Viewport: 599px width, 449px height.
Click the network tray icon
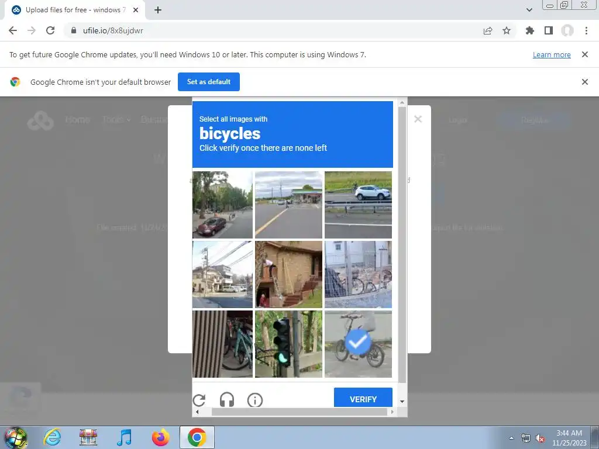coord(526,438)
